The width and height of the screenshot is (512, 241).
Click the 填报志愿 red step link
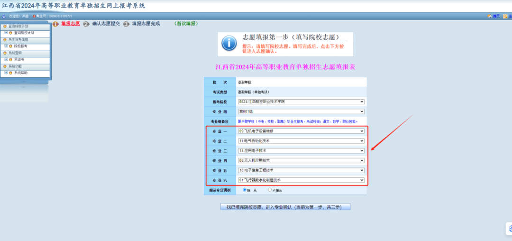pyautogui.click(x=70, y=24)
